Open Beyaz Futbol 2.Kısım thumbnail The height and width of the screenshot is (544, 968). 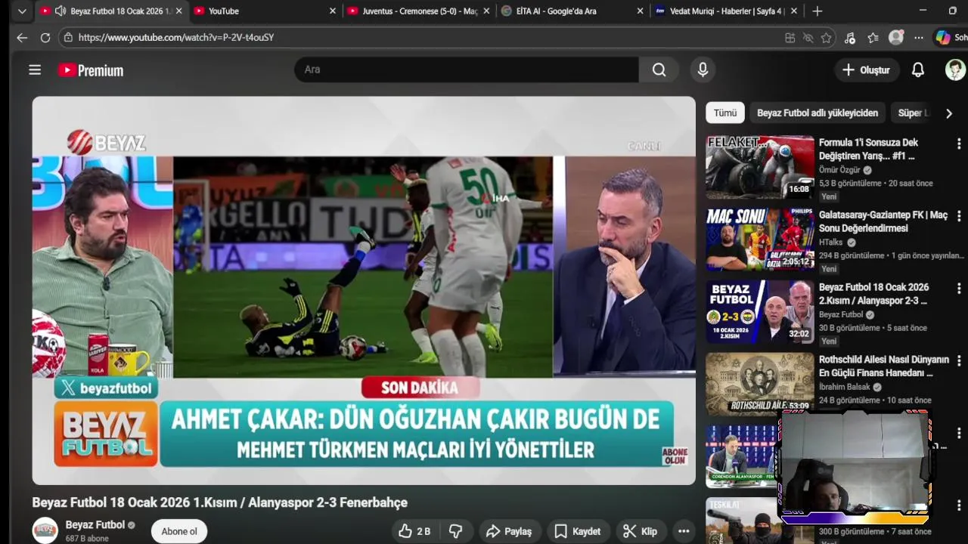760,312
